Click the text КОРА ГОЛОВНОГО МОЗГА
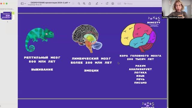This screenshot has height=108, width=192. coord(140,56)
